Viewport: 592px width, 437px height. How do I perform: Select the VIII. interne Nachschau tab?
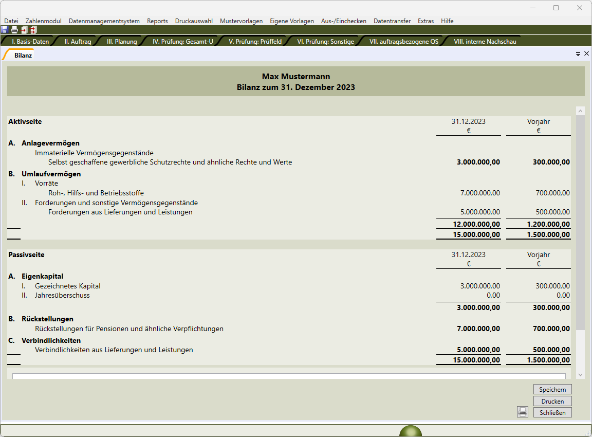(x=485, y=42)
